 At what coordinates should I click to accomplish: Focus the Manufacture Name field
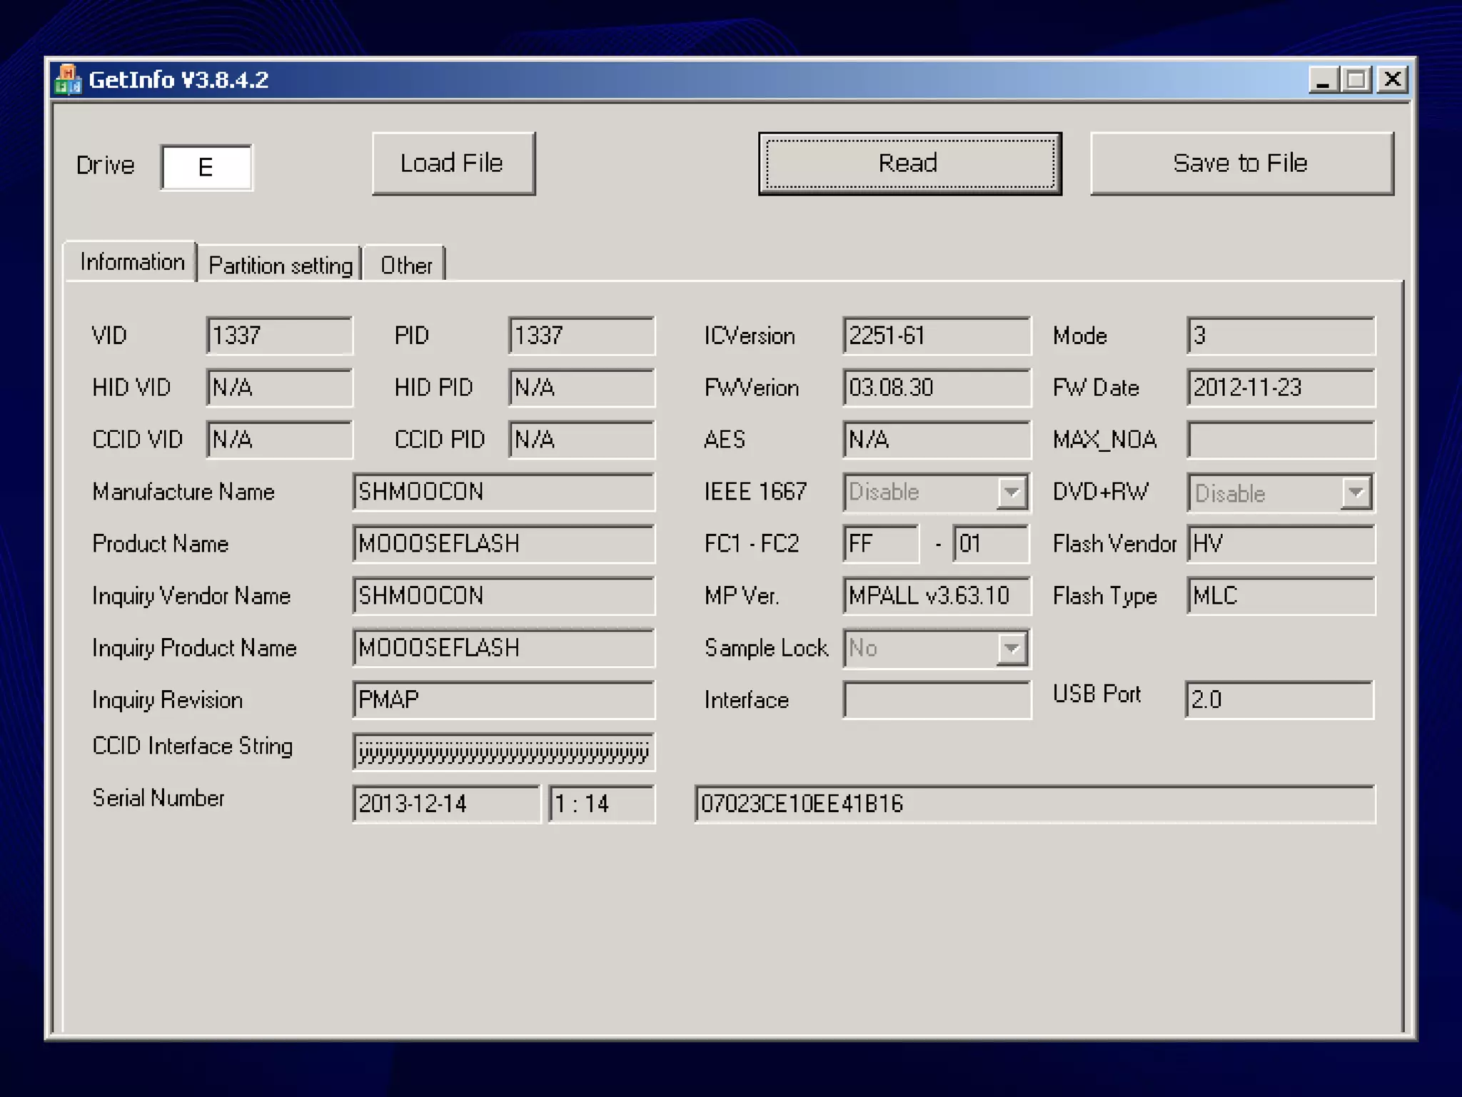[x=503, y=492]
